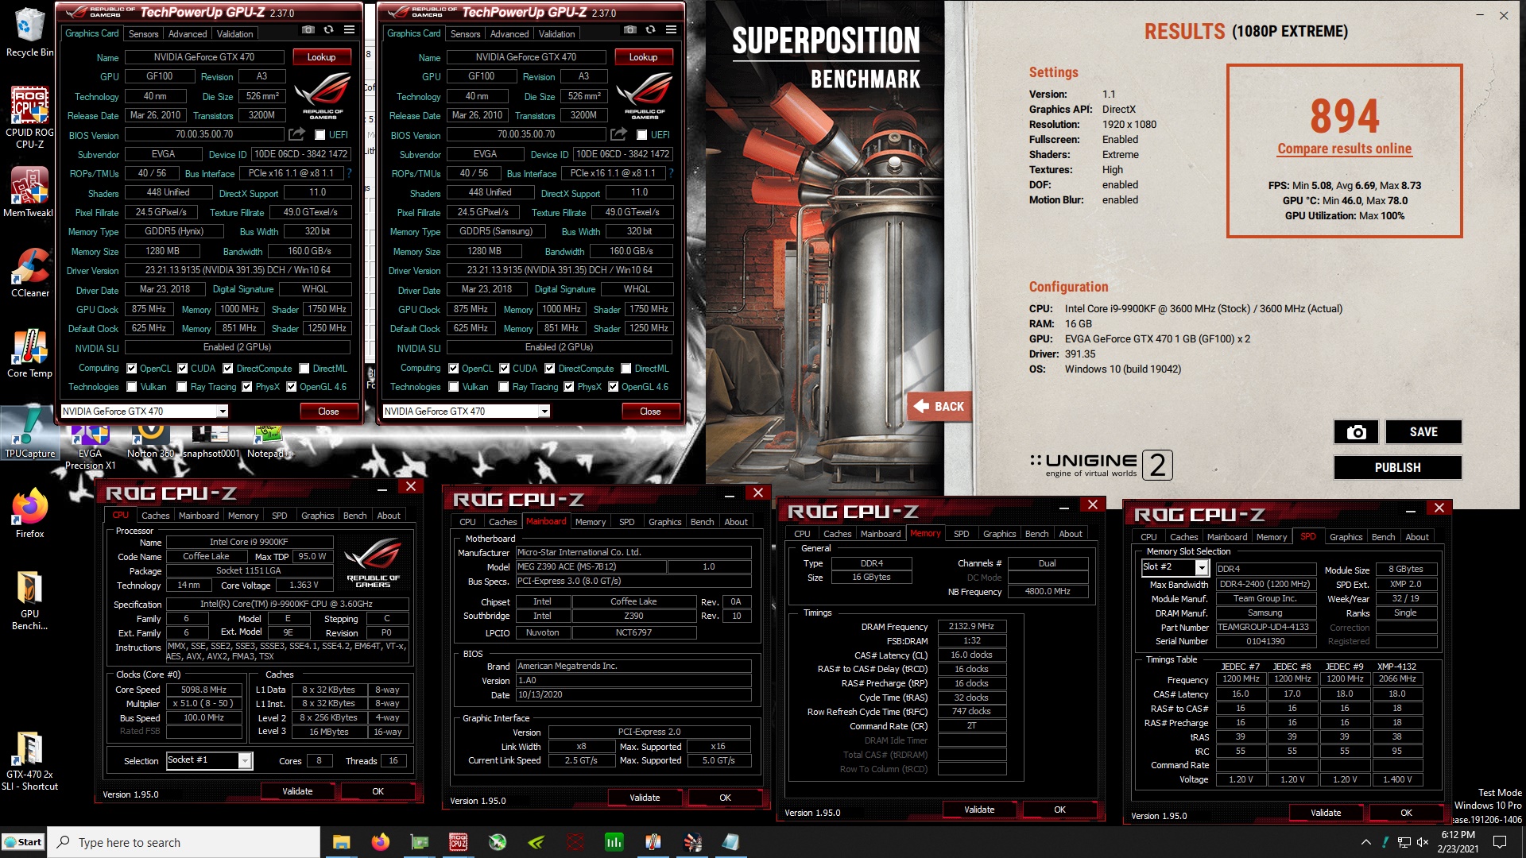Open Socket #1 selection dropdown in CPU-Z

click(x=209, y=760)
